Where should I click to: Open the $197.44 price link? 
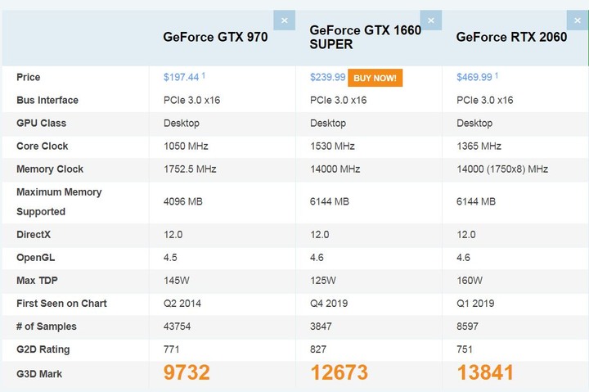pos(181,77)
